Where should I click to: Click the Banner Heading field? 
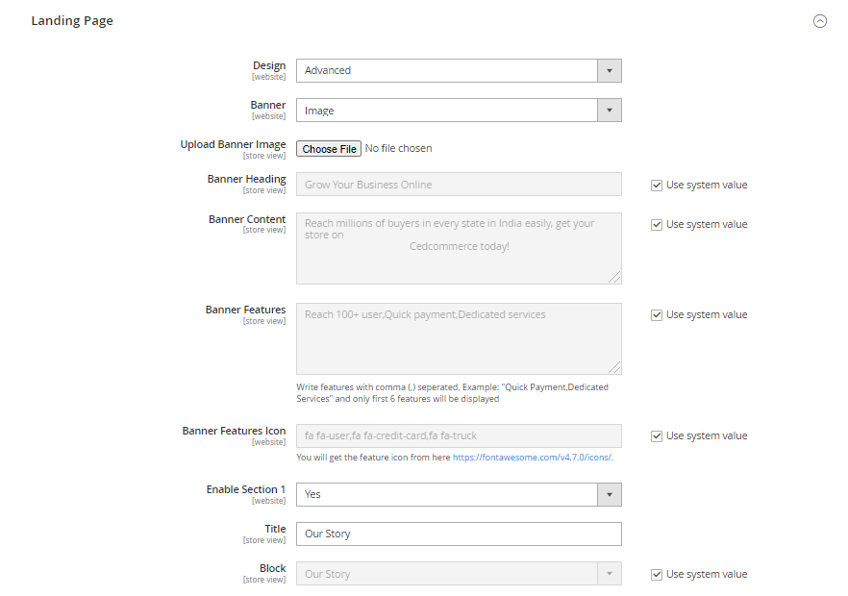458,185
